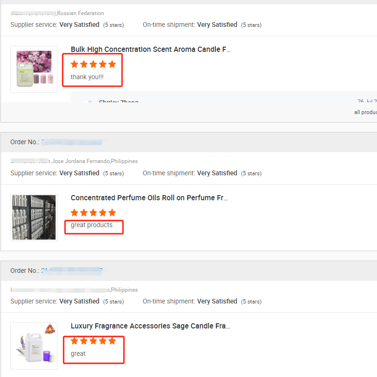The image size is (377, 377).
Task: Click the blurred order number in third review
Action: click(x=72, y=270)
